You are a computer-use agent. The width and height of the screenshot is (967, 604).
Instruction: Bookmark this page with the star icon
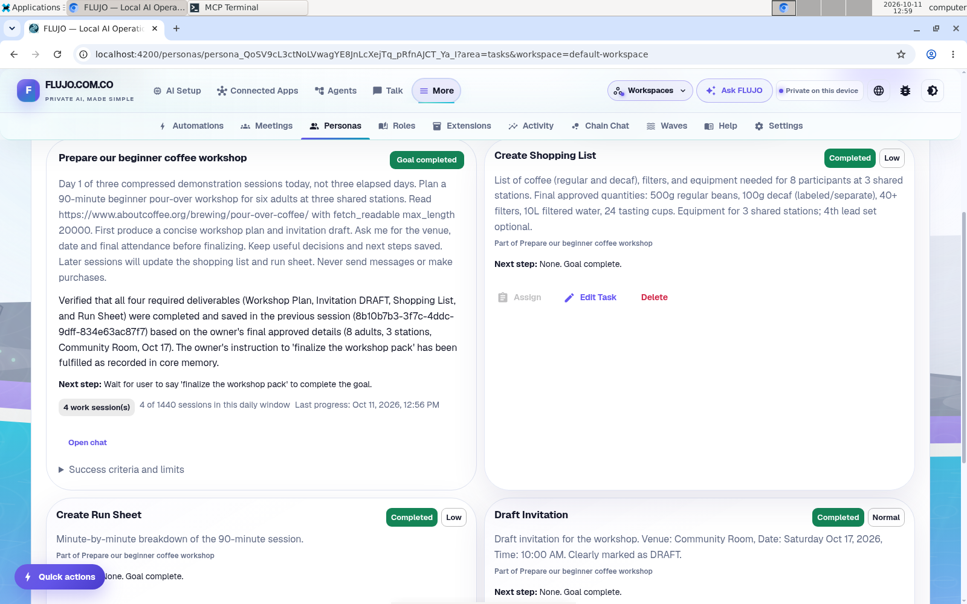click(901, 54)
